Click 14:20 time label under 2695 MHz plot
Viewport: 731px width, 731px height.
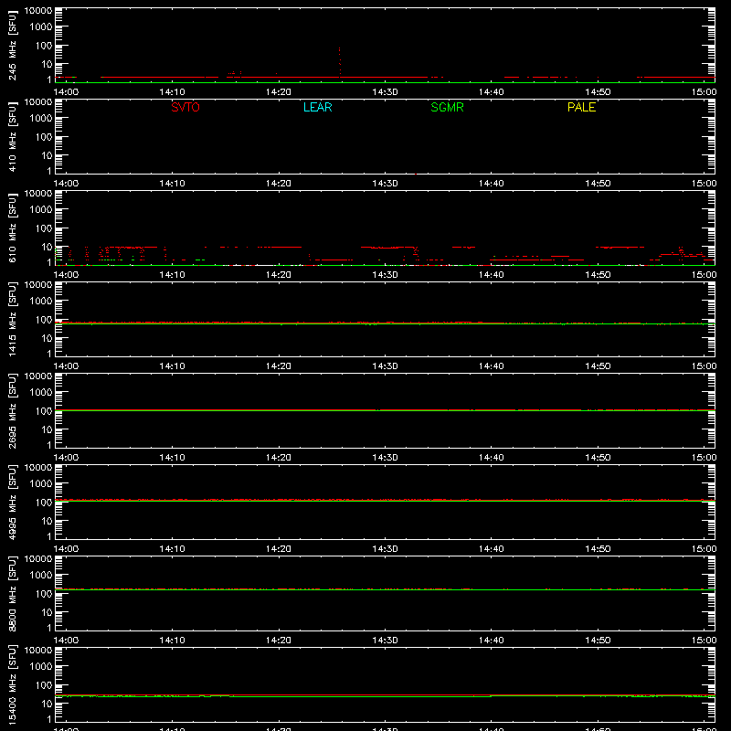tap(279, 458)
